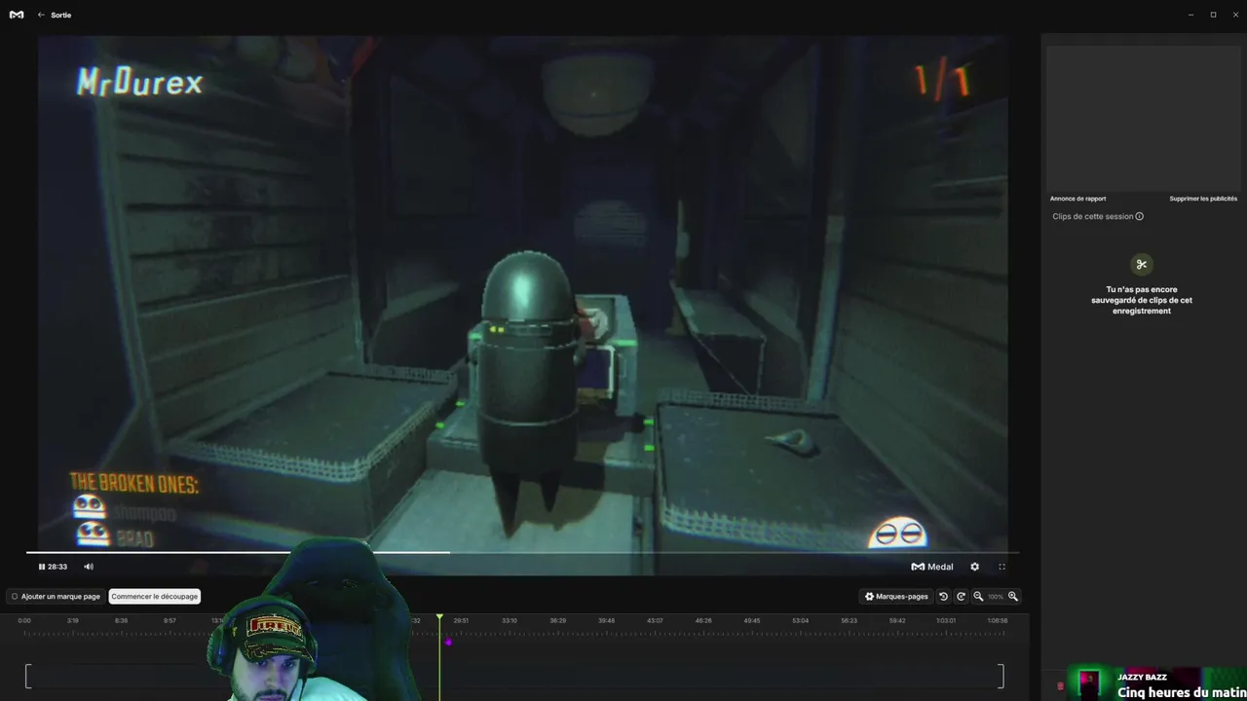Image resolution: width=1247 pixels, height=701 pixels.
Task: Click the right trim bracket handle
Action: [1001, 676]
